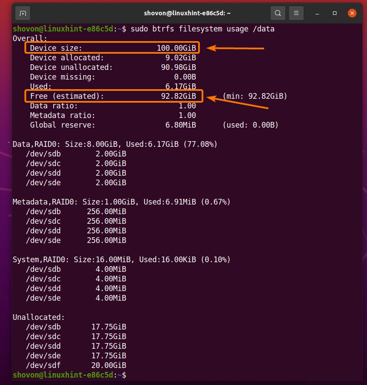Open a new terminal tab
The image size is (367, 385).
[x=23, y=13]
